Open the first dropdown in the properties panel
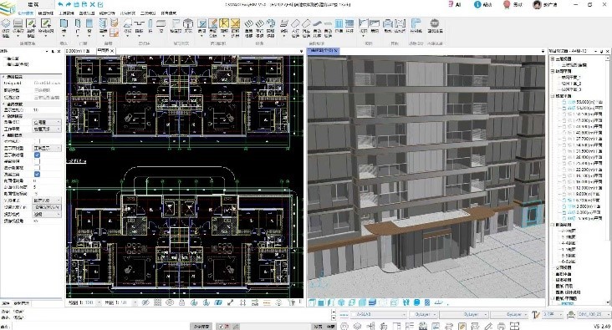 pyautogui.click(x=47, y=122)
